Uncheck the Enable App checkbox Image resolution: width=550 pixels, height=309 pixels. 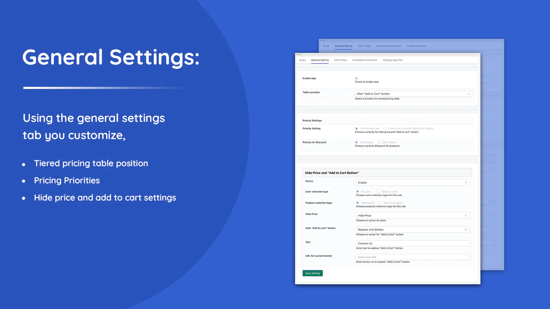tap(356, 78)
